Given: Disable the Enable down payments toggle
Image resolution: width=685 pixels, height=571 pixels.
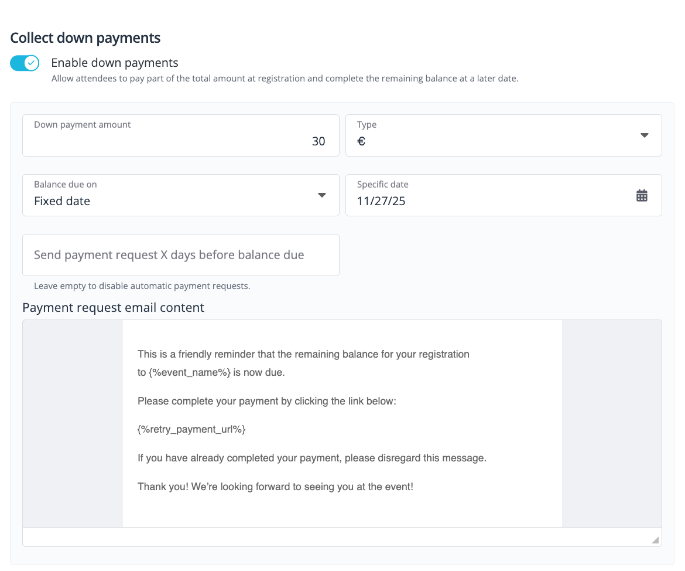Looking at the screenshot, I should [x=25, y=63].
